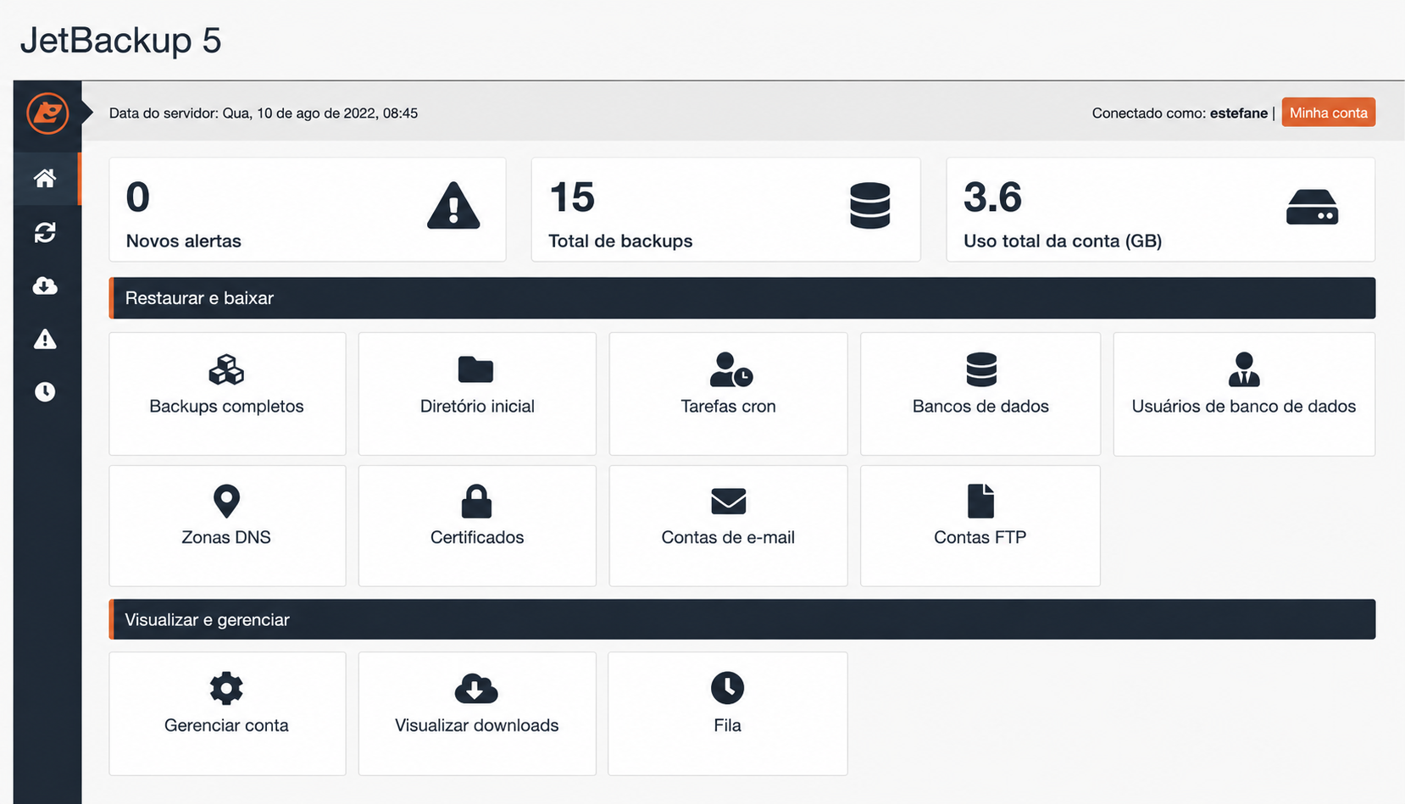Click the Zonas DNS map pin icon
Screen dimensions: 1405x804
point(226,501)
